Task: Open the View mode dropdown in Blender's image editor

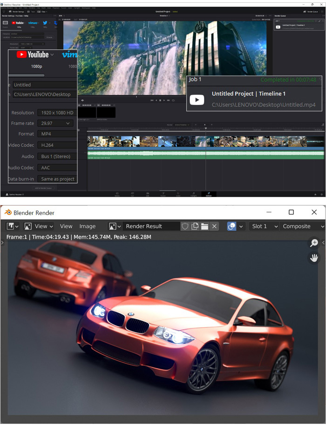Action: tap(39, 226)
